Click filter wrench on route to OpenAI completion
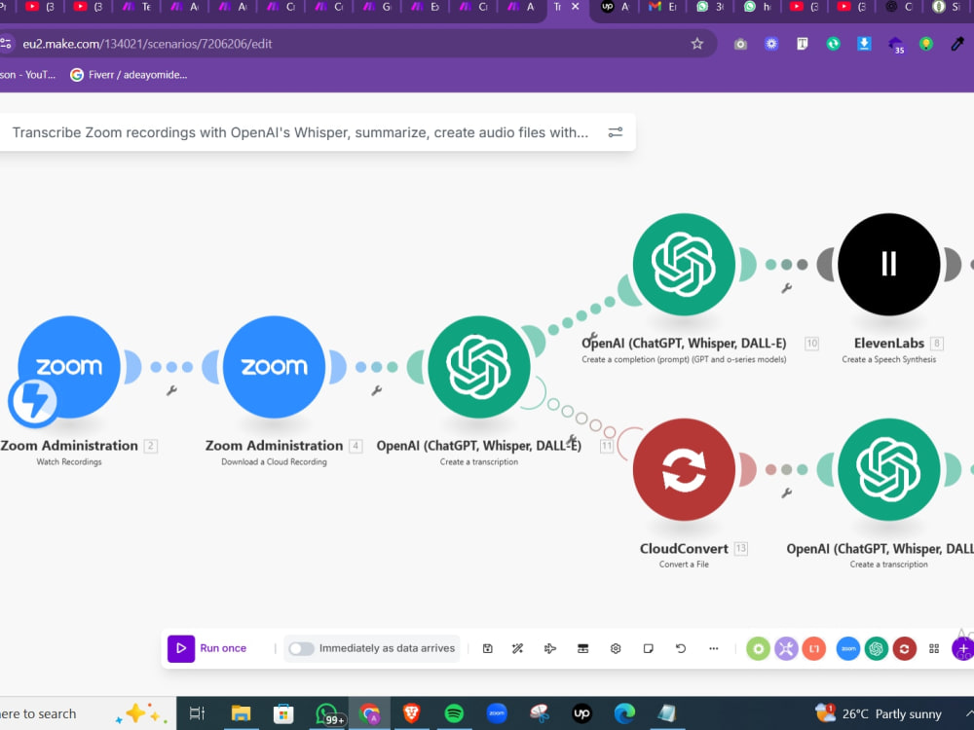974x730 pixels. tap(592, 338)
